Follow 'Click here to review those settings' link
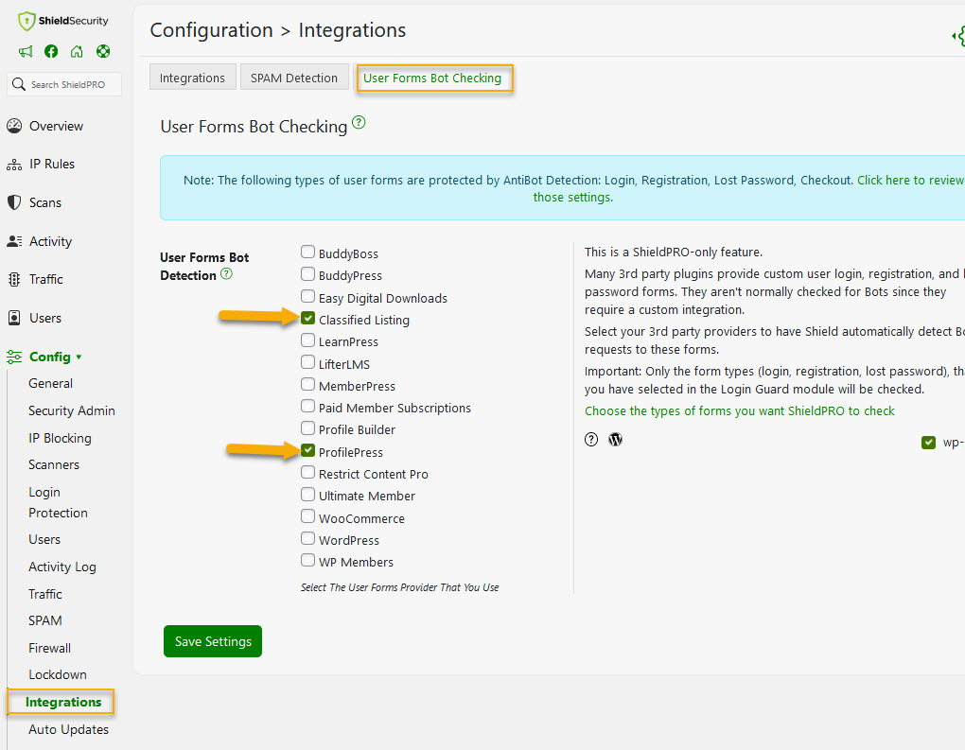 click(747, 188)
